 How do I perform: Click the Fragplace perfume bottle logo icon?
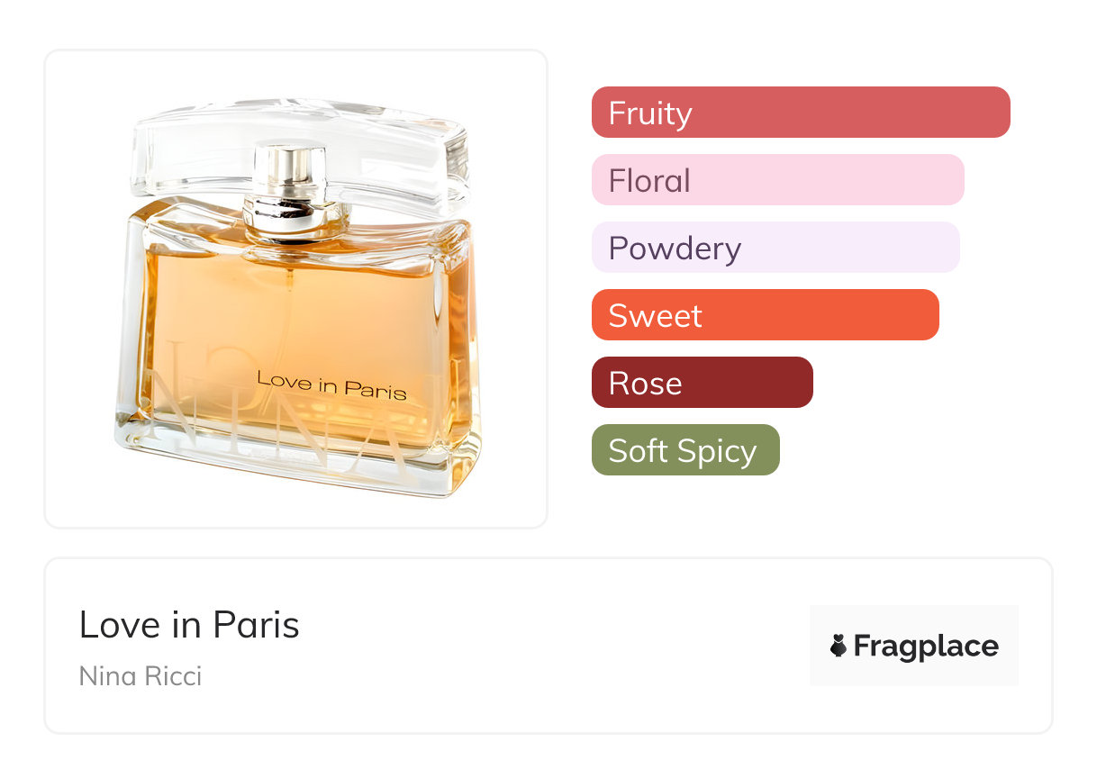point(839,646)
